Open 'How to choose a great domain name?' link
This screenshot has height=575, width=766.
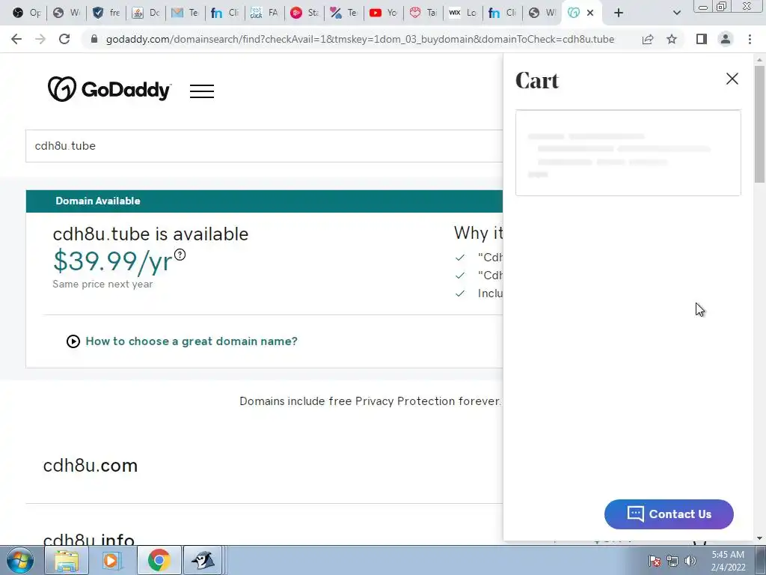(191, 341)
